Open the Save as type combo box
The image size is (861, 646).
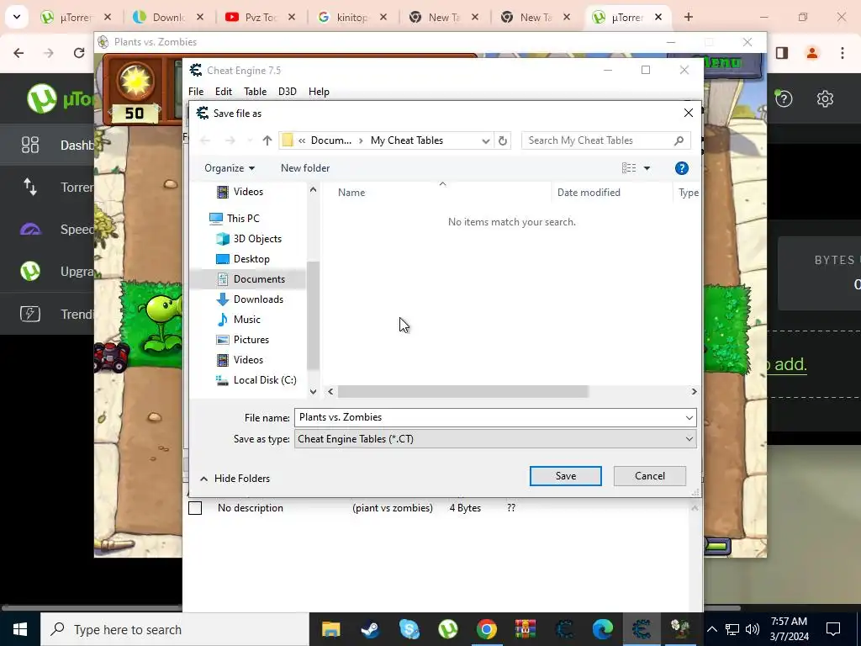point(495,439)
